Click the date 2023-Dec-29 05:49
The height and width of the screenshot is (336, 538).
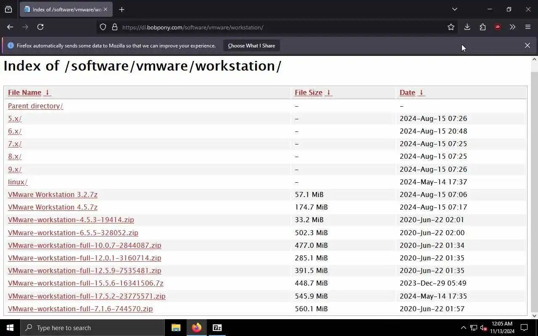click(x=433, y=283)
